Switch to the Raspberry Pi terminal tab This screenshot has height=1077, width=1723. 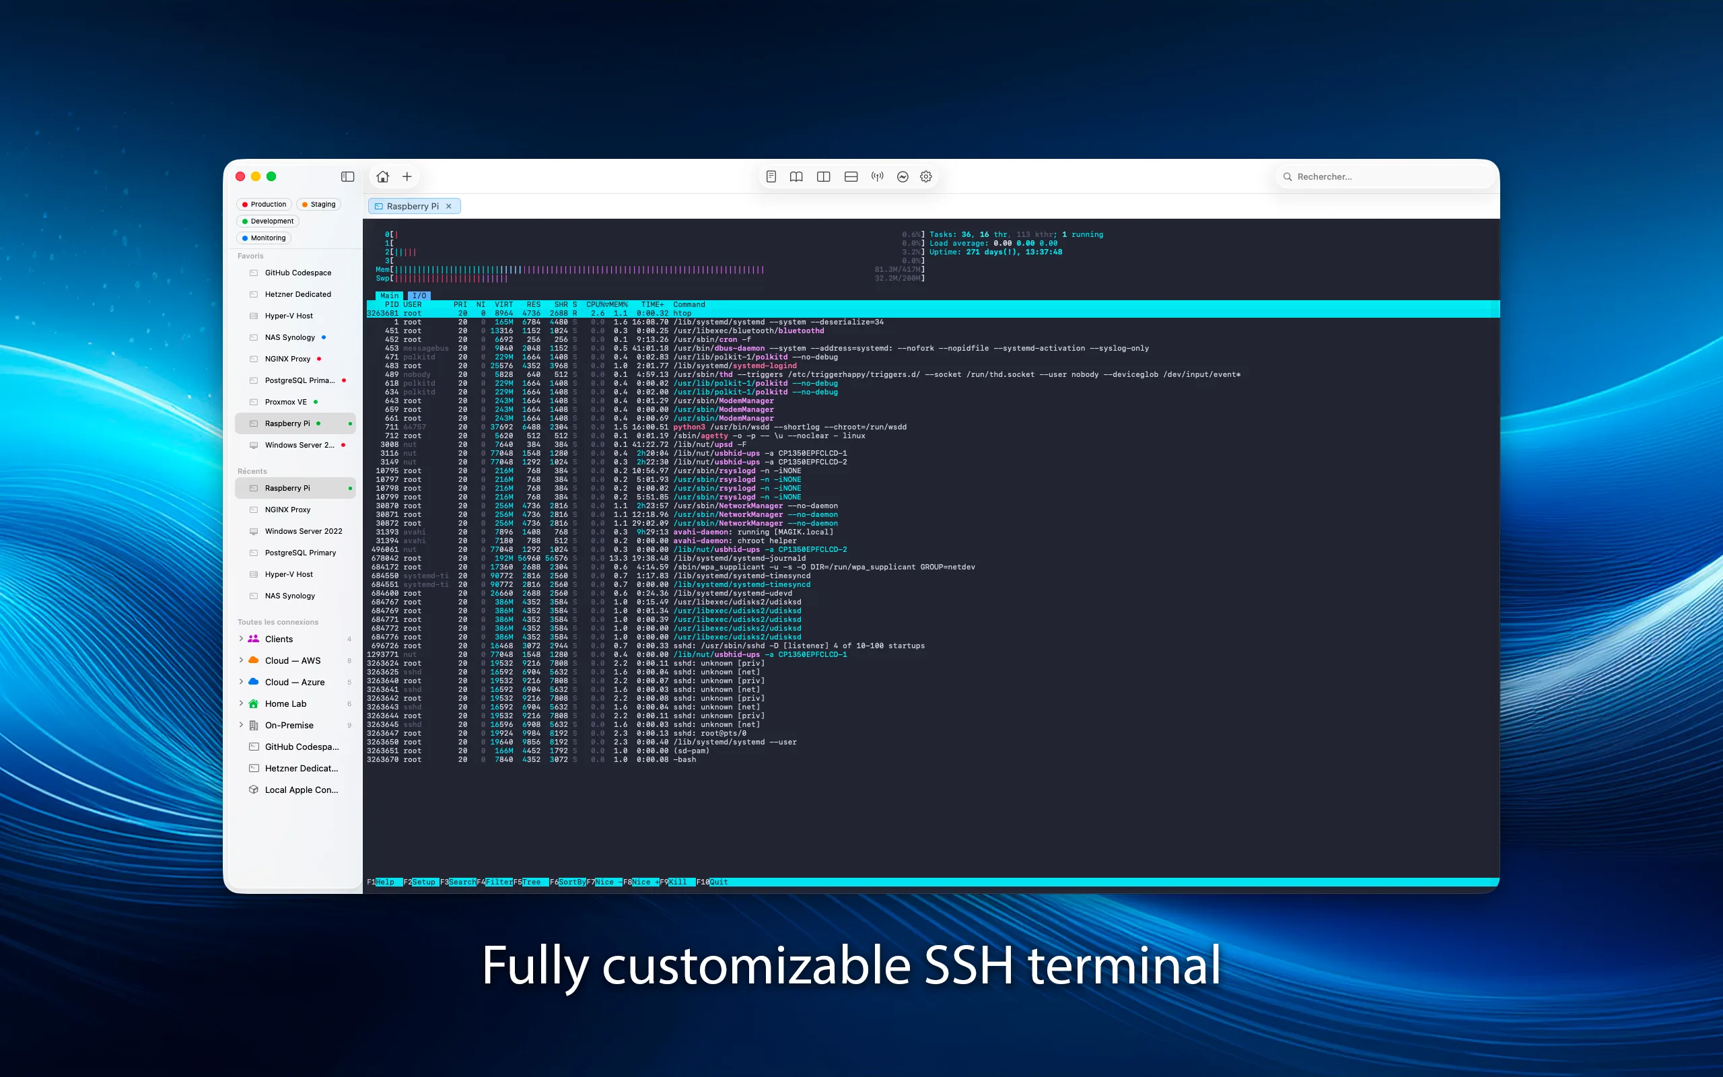pyautogui.click(x=413, y=206)
